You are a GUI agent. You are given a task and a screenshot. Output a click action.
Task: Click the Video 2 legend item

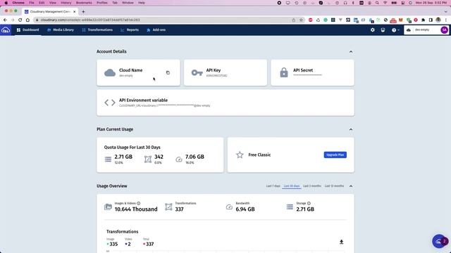pyautogui.click(x=128, y=242)
